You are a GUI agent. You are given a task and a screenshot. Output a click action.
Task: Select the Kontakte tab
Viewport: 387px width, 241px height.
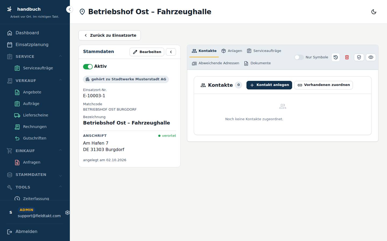click(x=204, y=51)
